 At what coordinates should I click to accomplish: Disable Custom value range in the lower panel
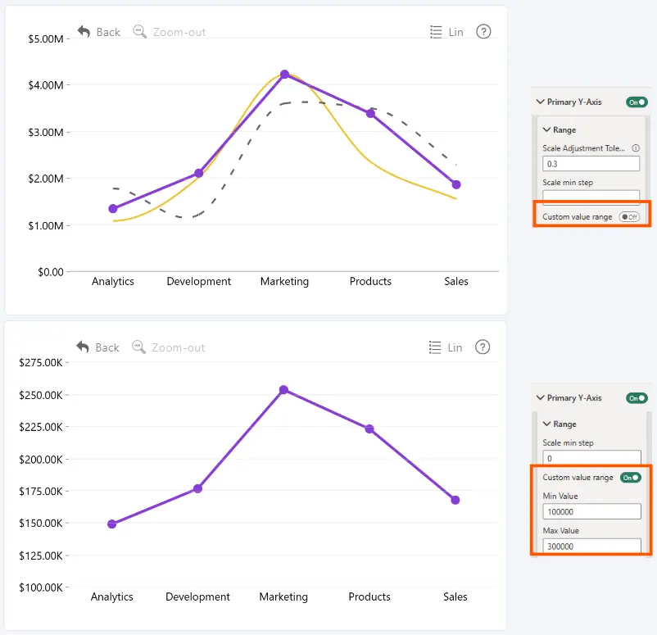coord(631,478)
